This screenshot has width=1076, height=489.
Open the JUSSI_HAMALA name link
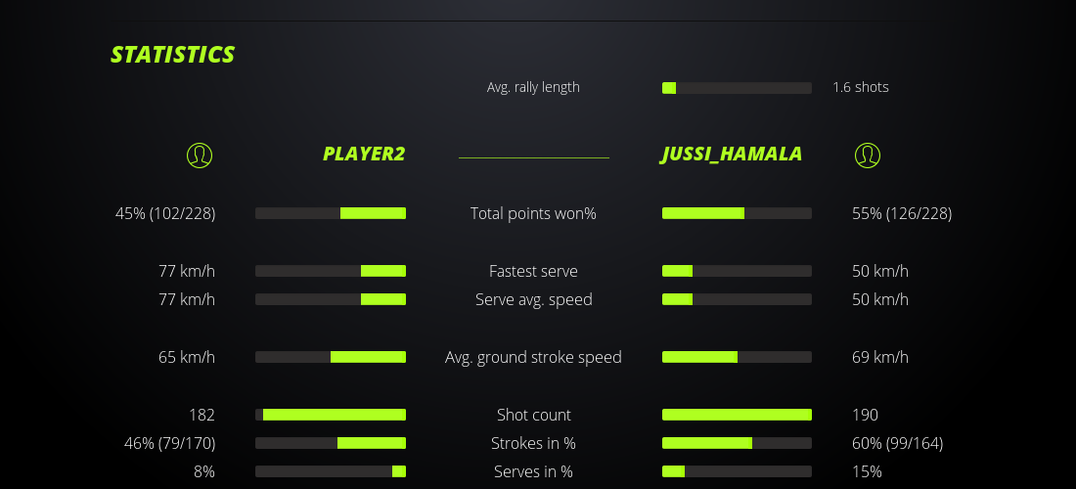[732, 154]
